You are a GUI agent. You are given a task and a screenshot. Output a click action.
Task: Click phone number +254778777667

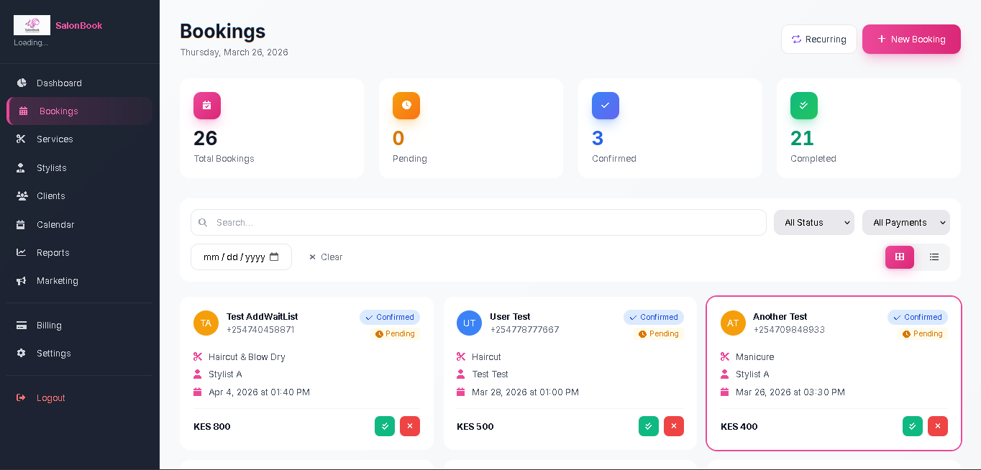[524, 329]
